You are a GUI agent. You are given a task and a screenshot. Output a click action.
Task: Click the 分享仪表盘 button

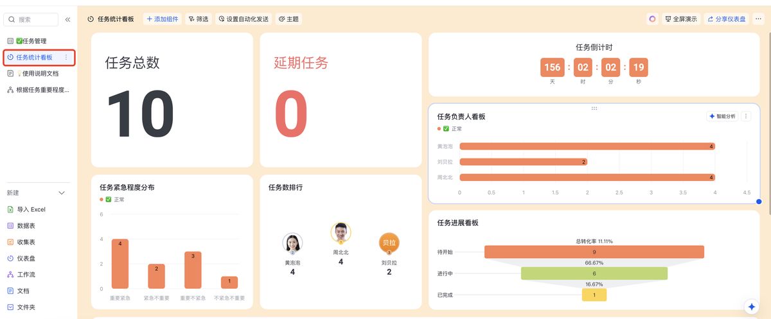click(726, 19)
